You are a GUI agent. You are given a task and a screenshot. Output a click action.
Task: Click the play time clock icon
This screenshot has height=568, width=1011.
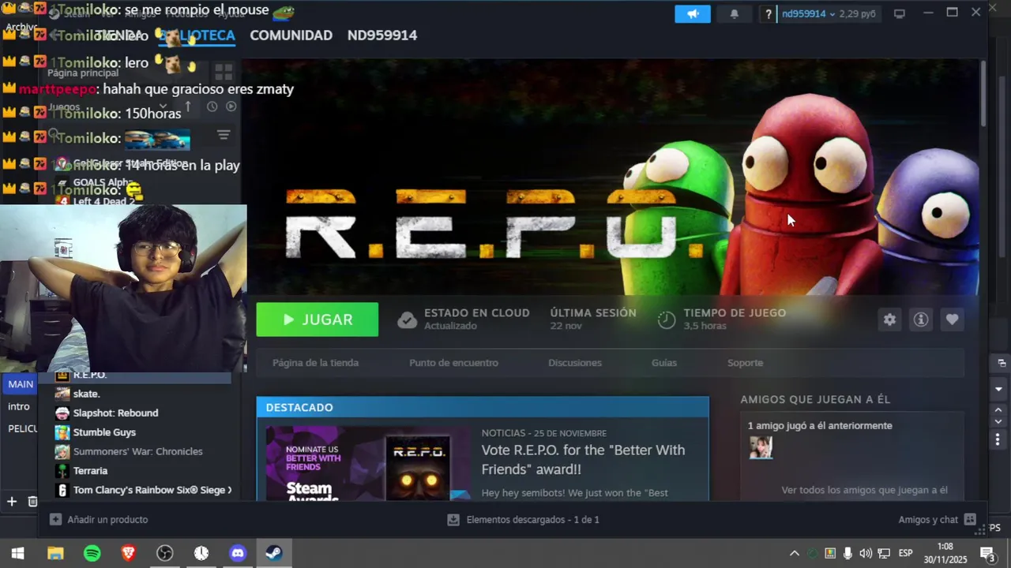667,319
